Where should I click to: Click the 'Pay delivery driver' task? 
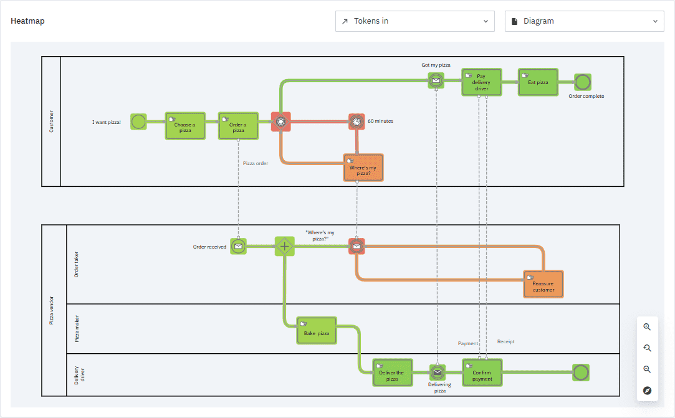click(481, 82)
